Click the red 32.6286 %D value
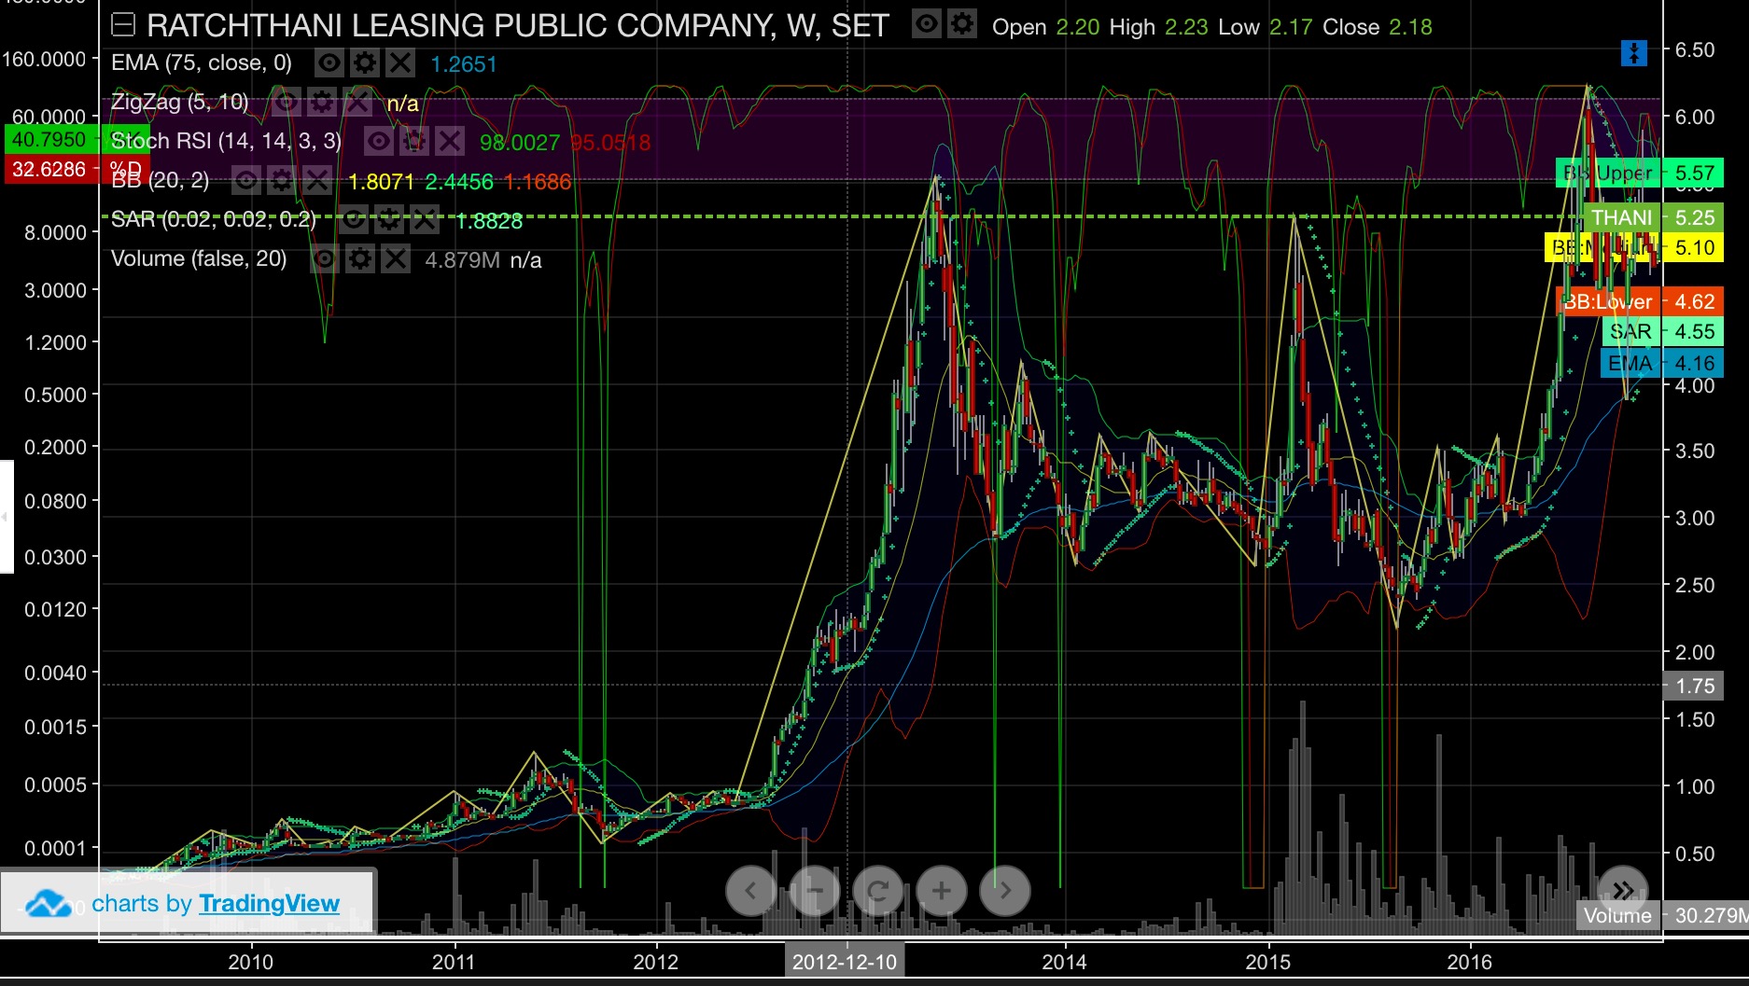 click(x=49, y=169)
